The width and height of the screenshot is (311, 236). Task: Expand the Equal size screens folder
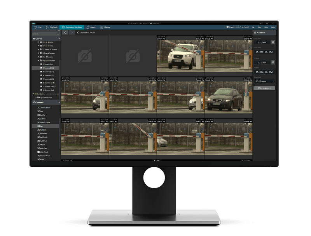38,61
